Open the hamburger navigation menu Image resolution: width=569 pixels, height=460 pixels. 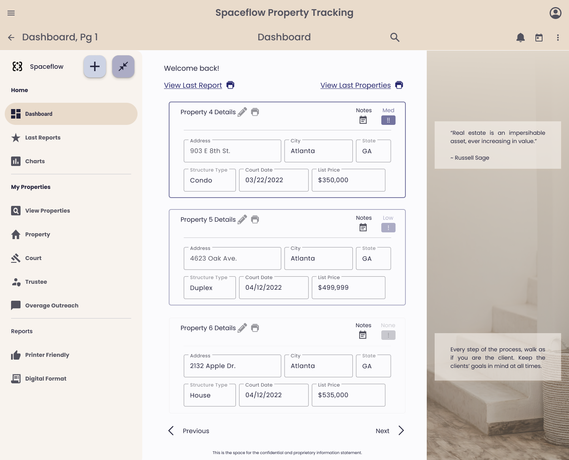click(x=11, y=13)
